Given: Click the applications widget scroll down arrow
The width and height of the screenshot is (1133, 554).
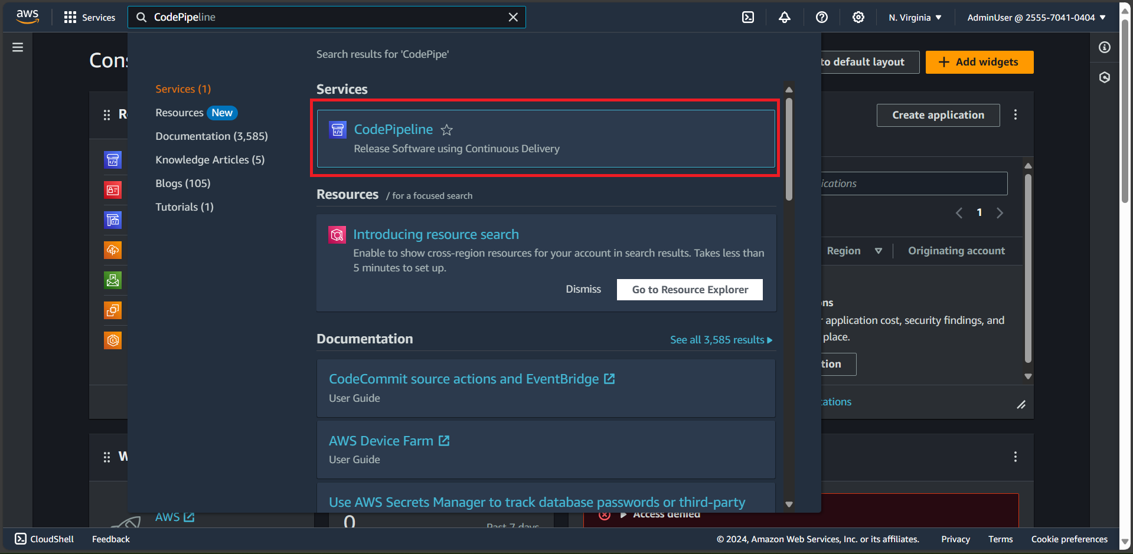Looking at the screenshot, I should 1028,376.
